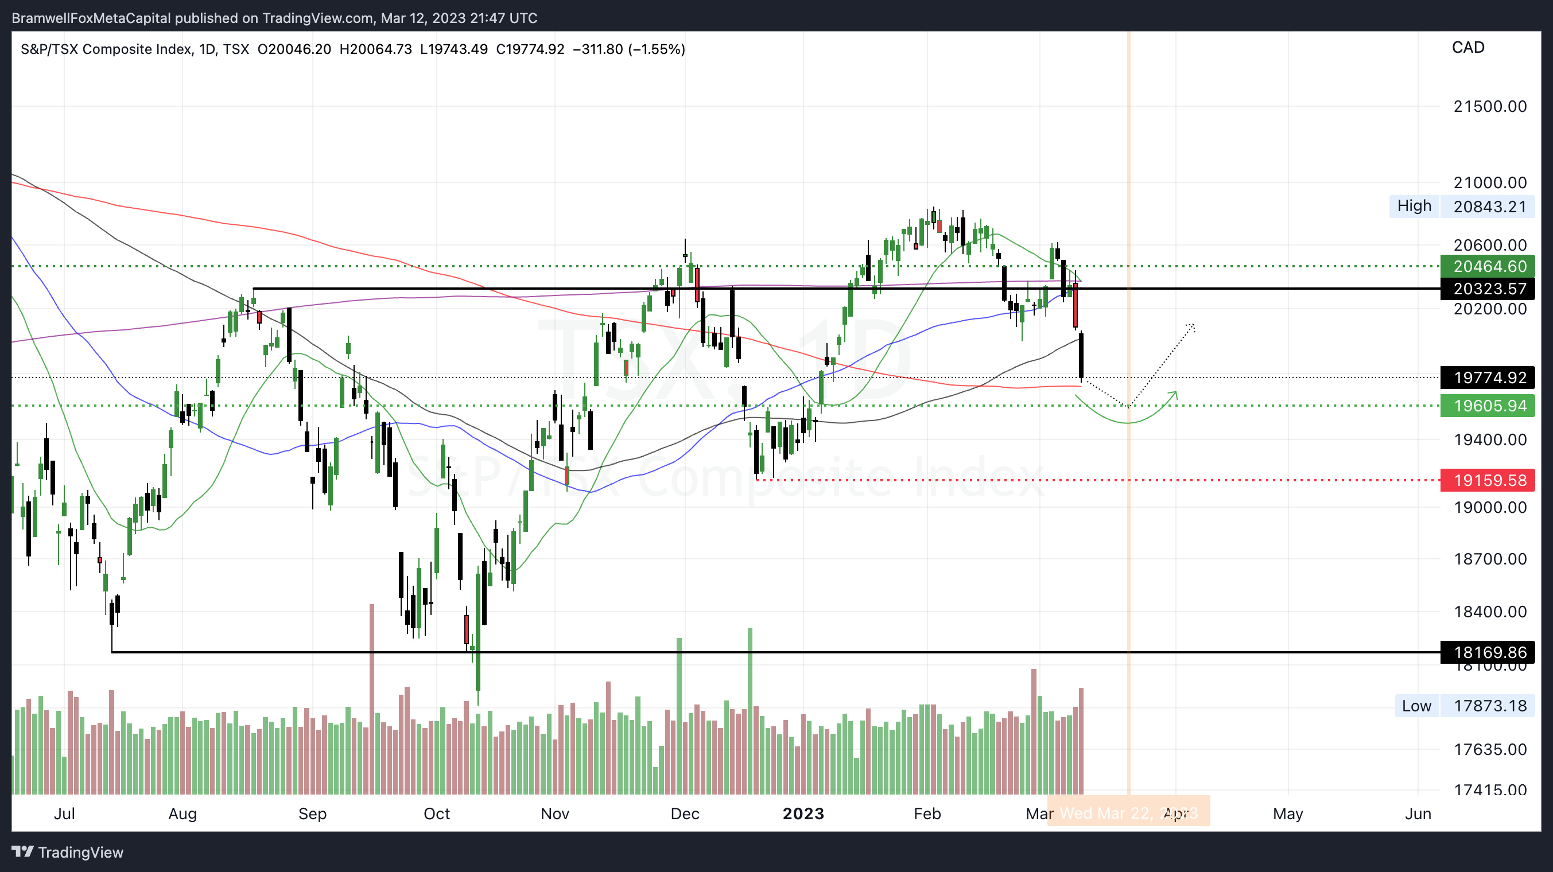
Task: Click the high value H20064.73
Action: tap(375, 49)
